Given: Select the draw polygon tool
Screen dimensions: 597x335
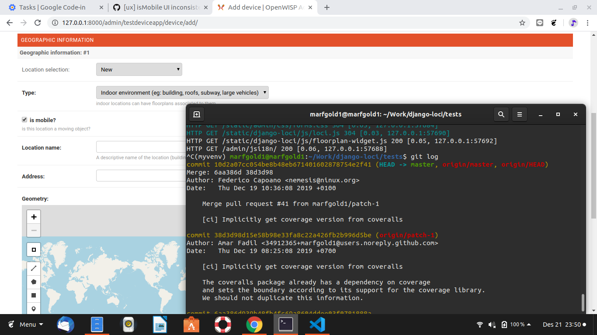Looking at the screenshot, I should pyautogui.click(x=34, y=282).
